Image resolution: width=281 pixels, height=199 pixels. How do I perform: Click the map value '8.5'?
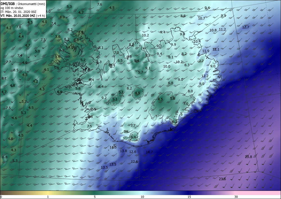16,70
